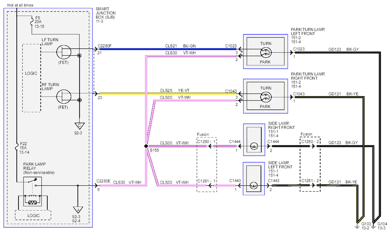Click 'PARK/TURN LAMP, RIGHT FRONT' title
Image resolution: width=391 pixels, height=233 pixels.
click(x=308, y=76)
